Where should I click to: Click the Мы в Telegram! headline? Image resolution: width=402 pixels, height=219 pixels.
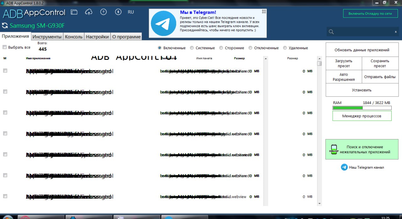(198, 12)
